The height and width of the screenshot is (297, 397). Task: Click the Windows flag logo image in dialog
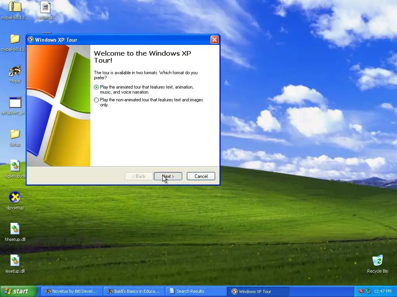(x=59, y=106)
